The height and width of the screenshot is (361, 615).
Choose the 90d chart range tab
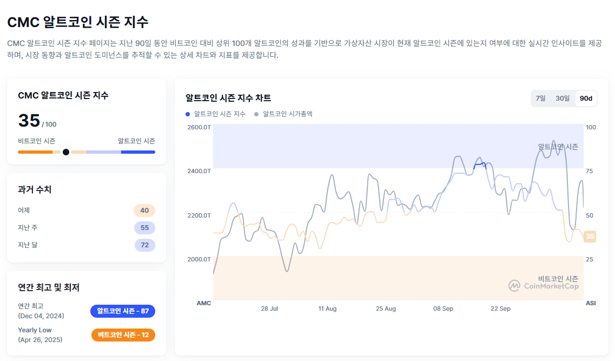(586, 99)
